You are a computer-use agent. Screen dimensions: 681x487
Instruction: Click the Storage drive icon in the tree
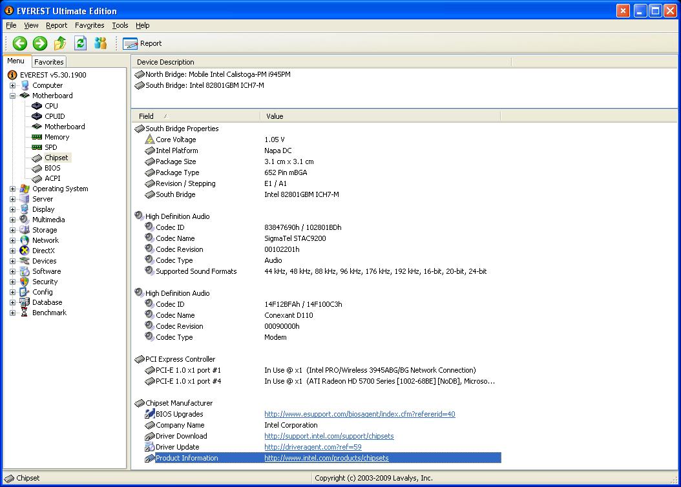[25, 230]
